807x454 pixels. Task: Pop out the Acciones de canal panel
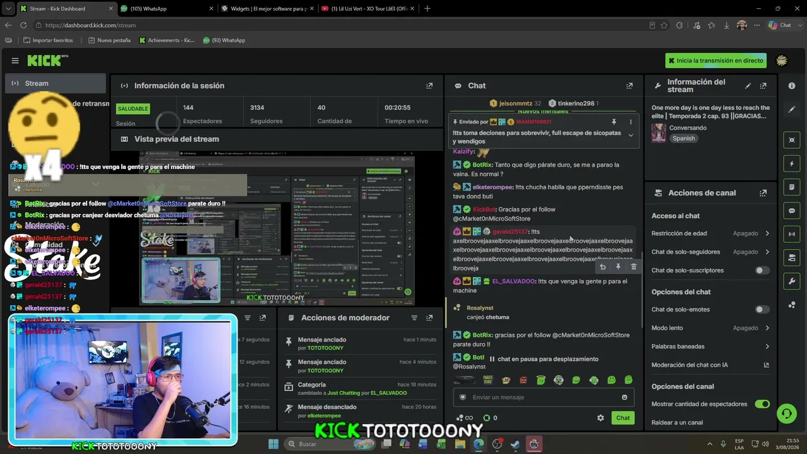pos(763,193)
